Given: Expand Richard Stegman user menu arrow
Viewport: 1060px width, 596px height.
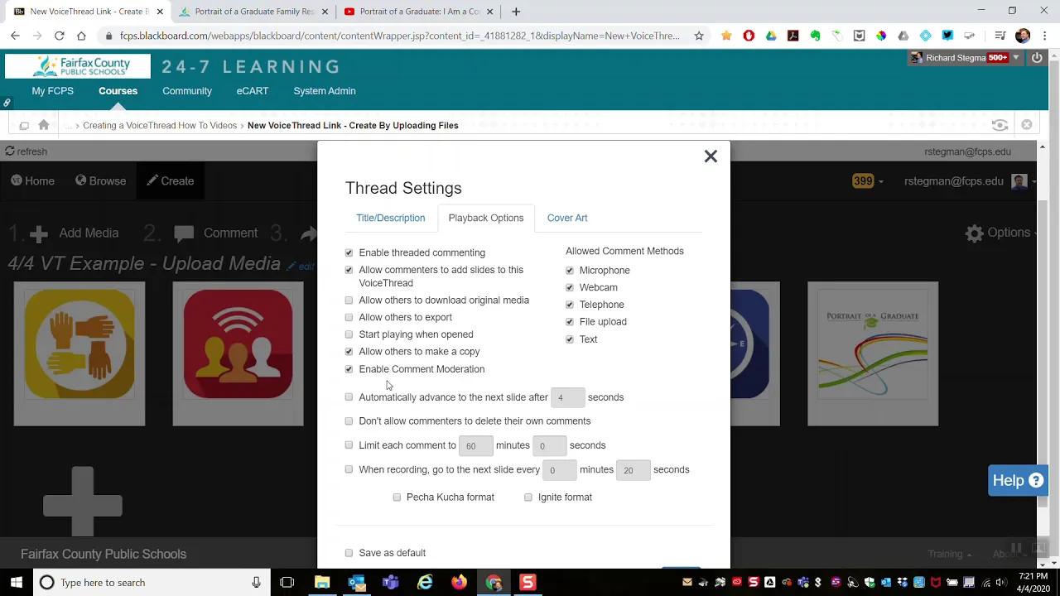Looking at the screenshot, I should pos(1016,58).
